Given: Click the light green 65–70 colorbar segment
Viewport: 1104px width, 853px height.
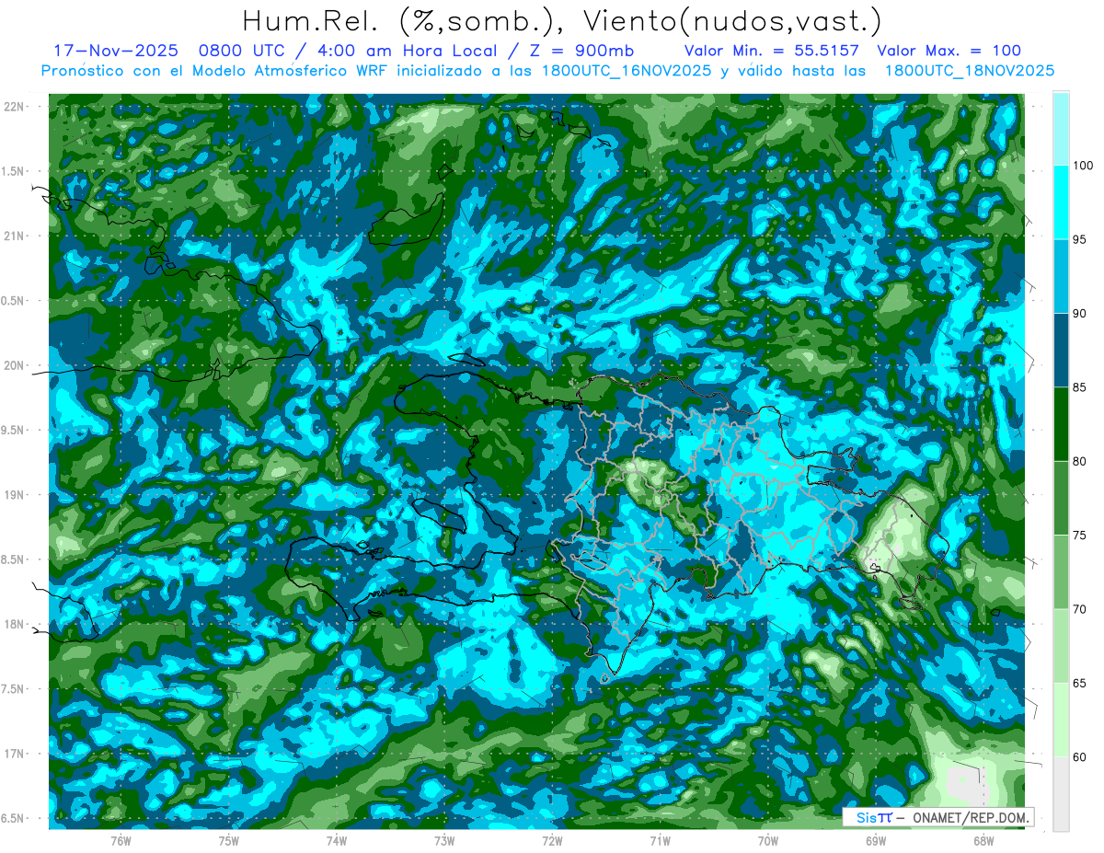Looking at the screenshot, I should click(1061, 646).
